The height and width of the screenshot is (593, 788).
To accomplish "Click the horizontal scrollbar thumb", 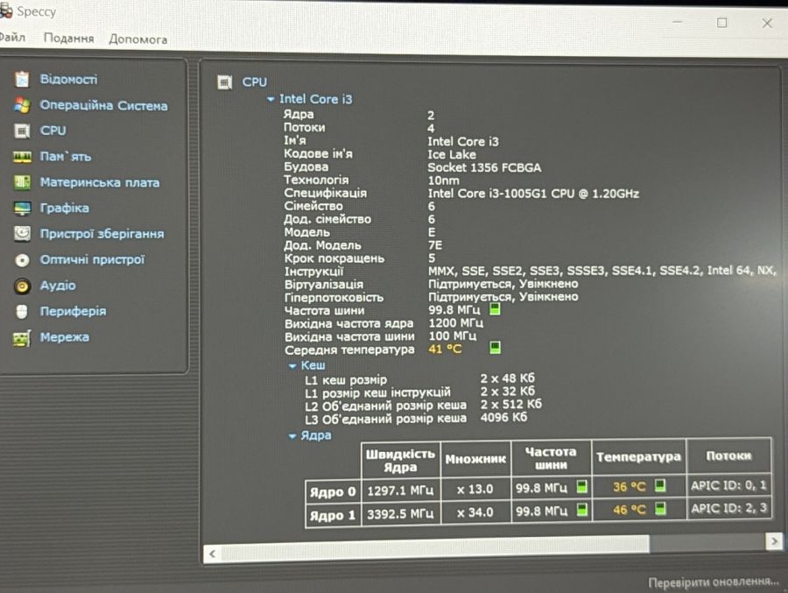I will click(434, 547).
